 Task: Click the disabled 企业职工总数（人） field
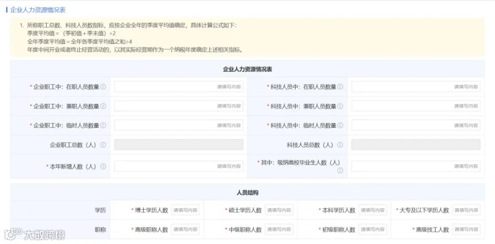click(x=179, y=145)
